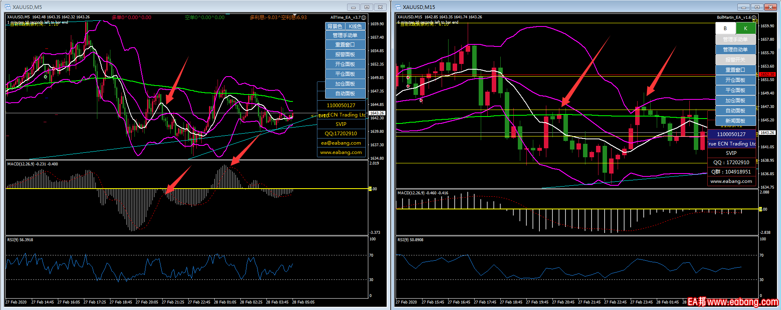Click the red 多单0^0.00^0.00 label

click(x=132, y=18)
